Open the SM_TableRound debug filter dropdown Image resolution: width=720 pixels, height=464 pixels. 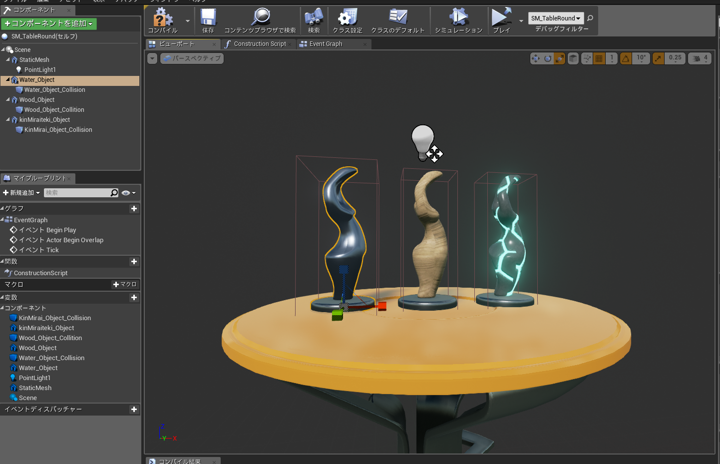[556, 18]
